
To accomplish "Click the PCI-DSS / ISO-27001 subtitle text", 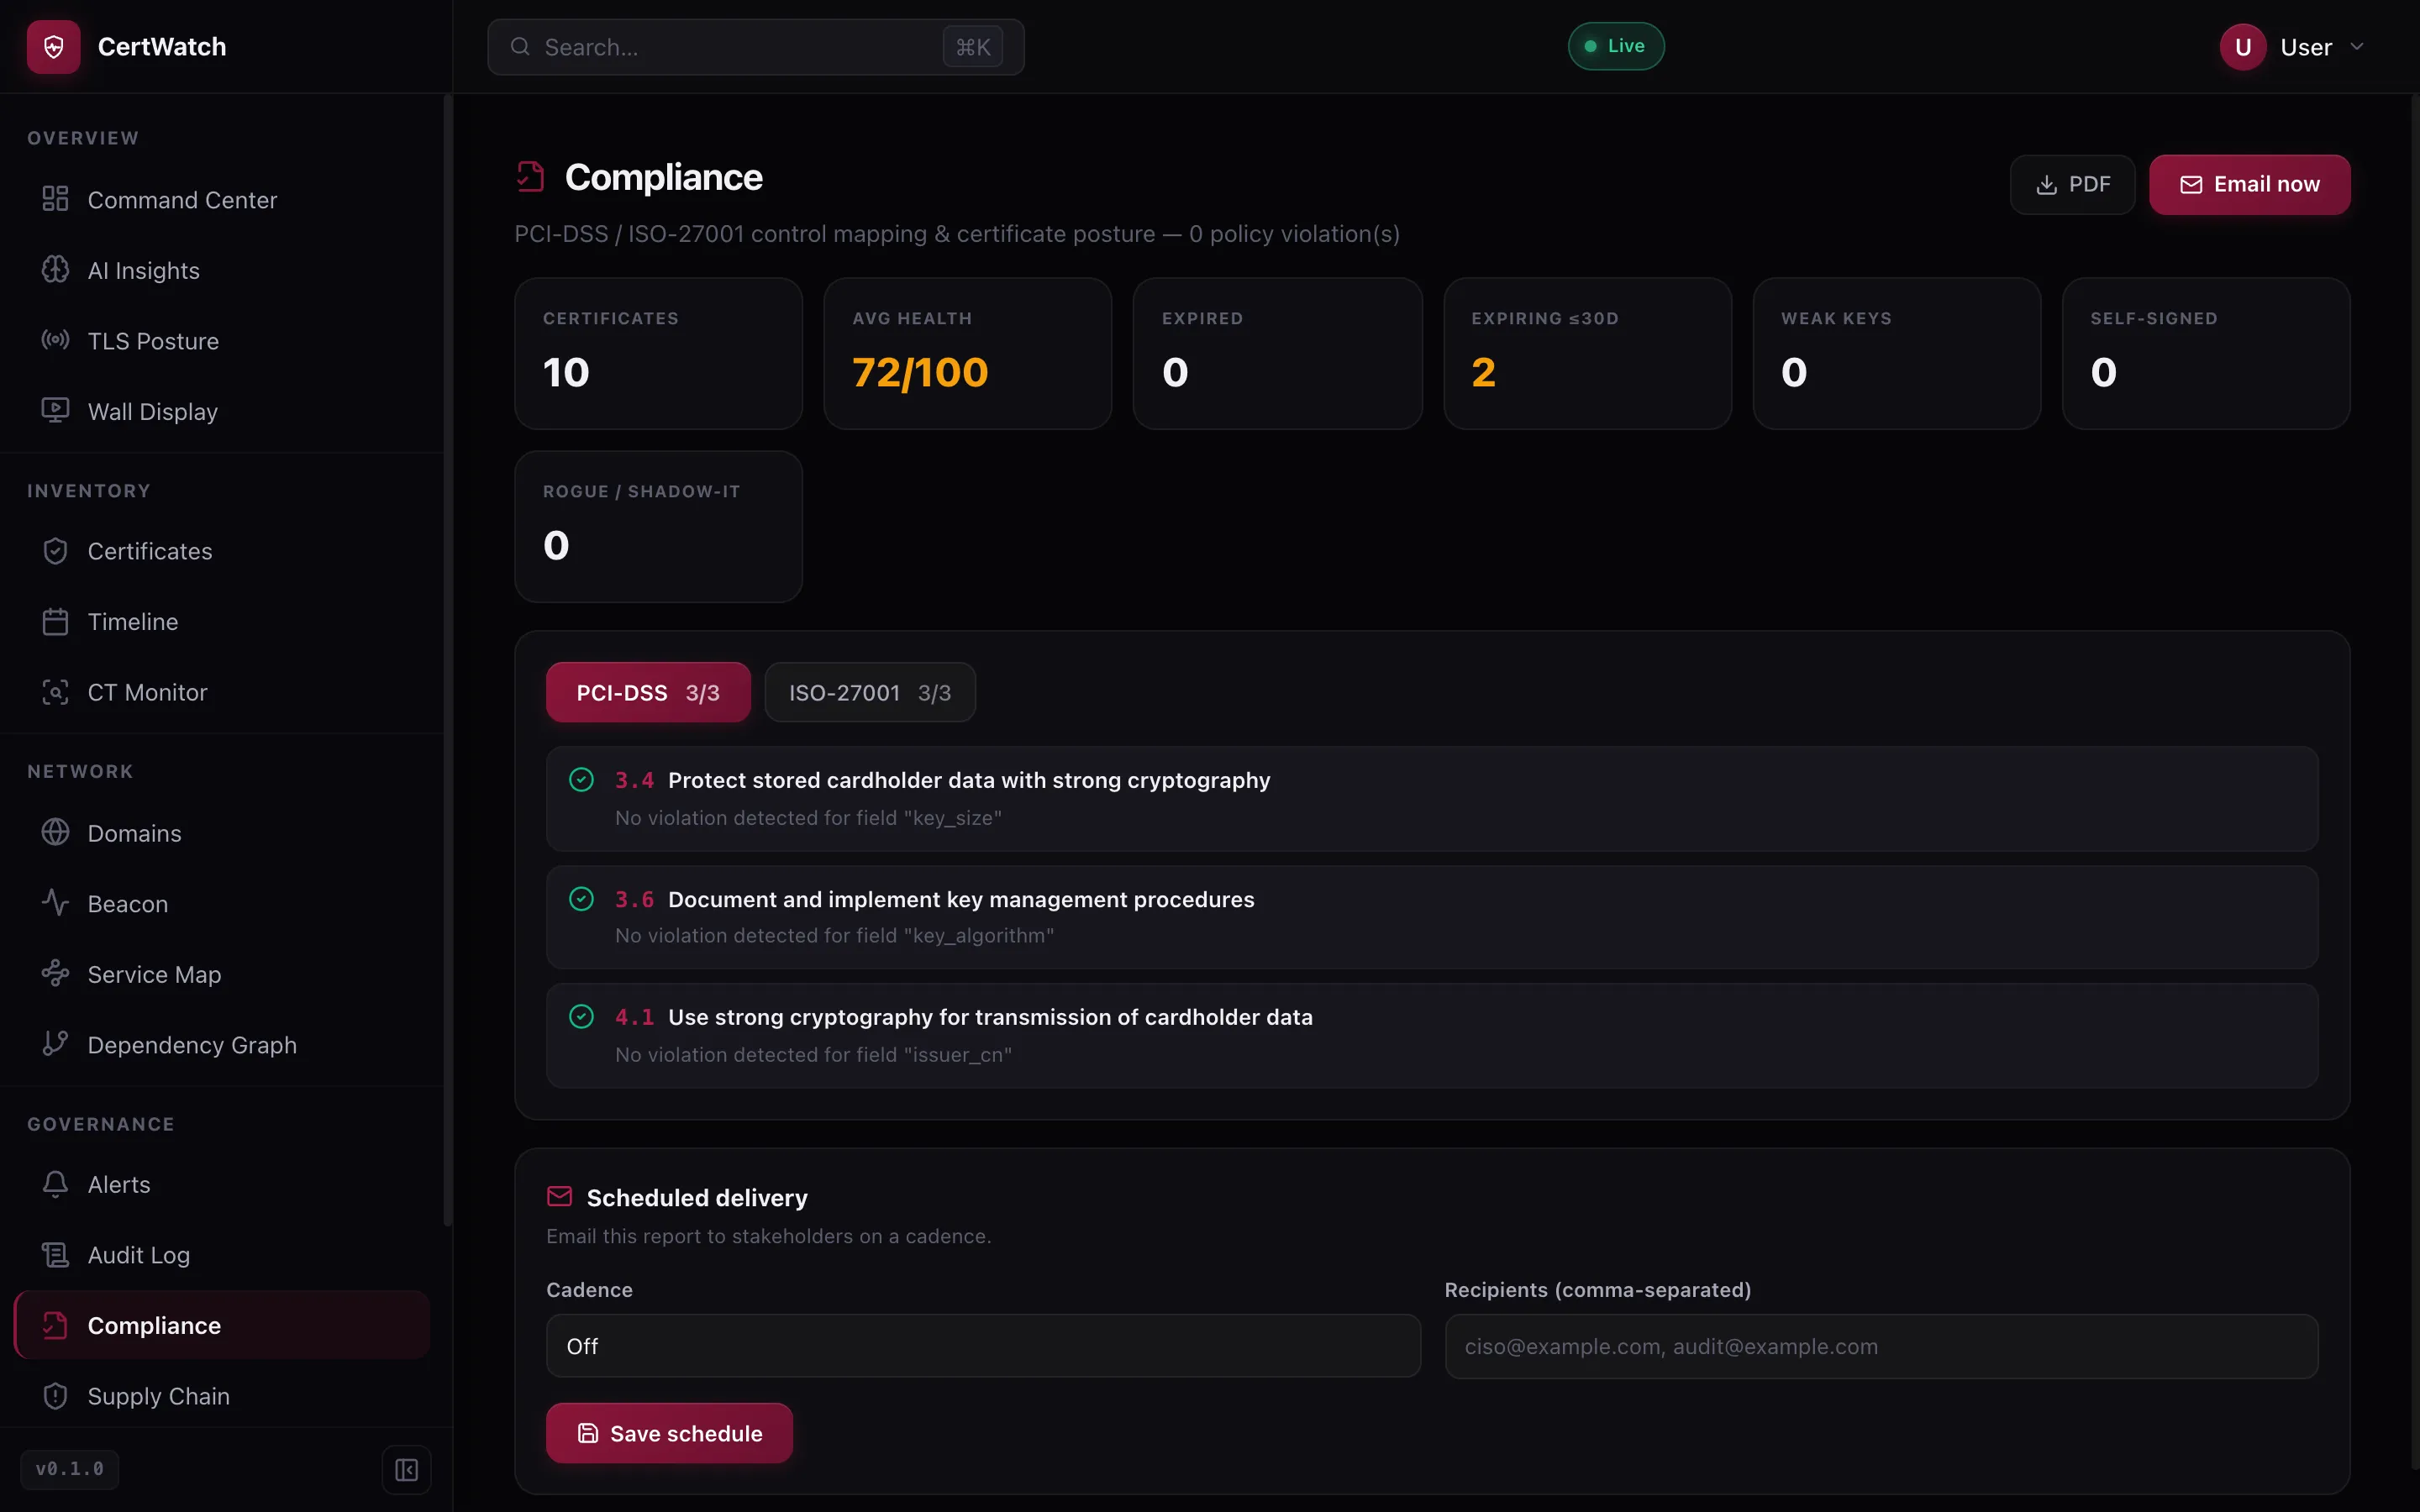I will coord(956,234).
